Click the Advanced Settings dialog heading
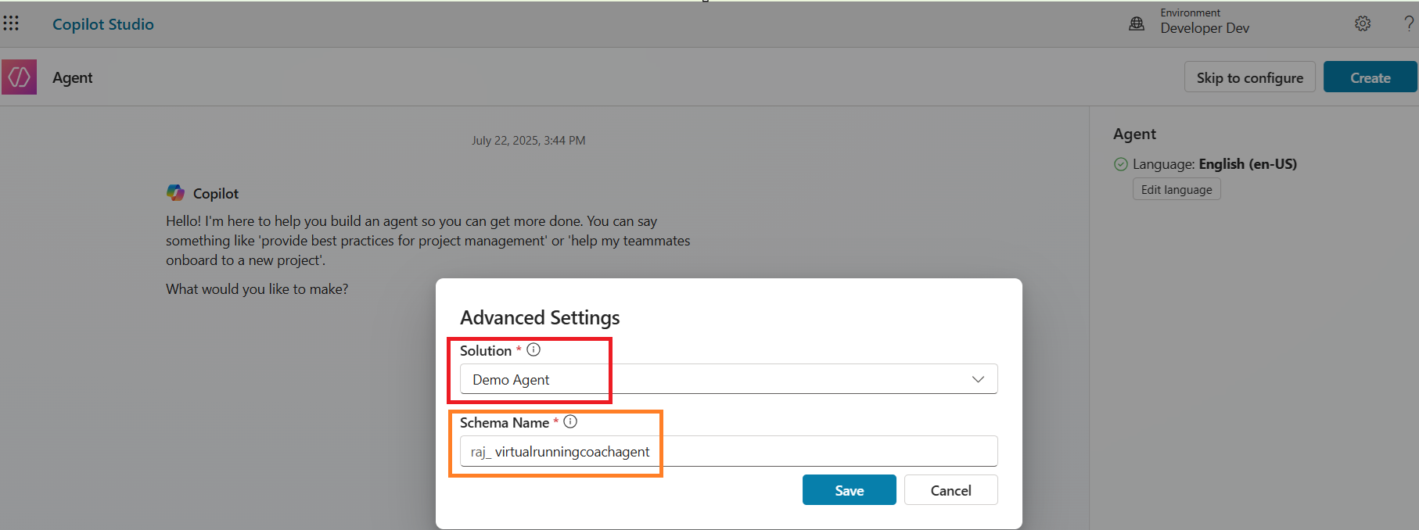Viewport: 1419px width, 530px height. [540, 317]
